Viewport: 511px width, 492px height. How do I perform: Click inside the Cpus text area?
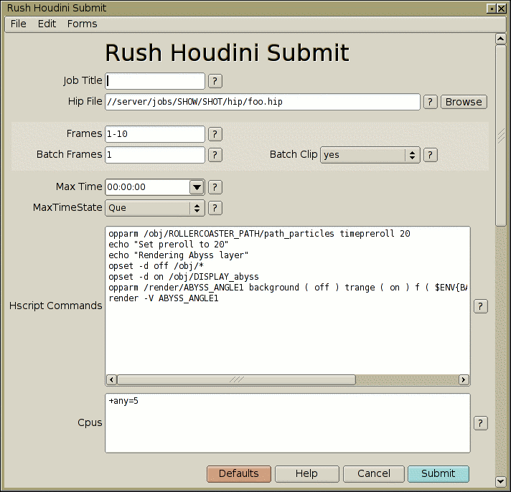[288, 423]
